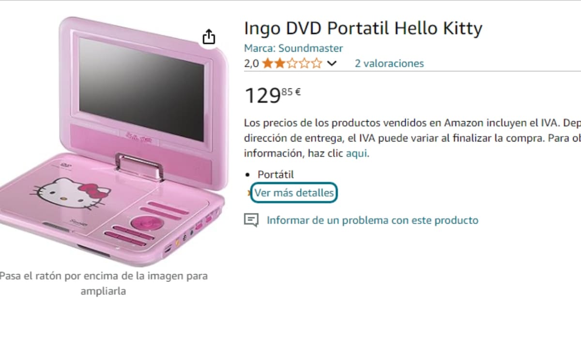Click Informar de un problema con este producto
Screen dimensions: 581x338
click(372, 221)
